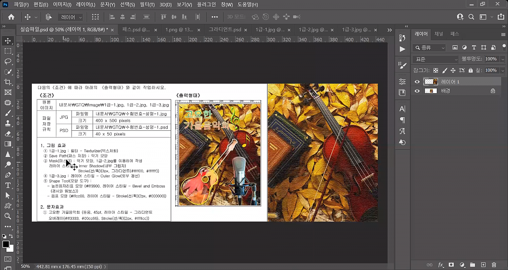Image resolution: width=508 pixels, height=270 pixels.
Task: Open the Paragraph panel icon
Action: (x=402, y=120)
